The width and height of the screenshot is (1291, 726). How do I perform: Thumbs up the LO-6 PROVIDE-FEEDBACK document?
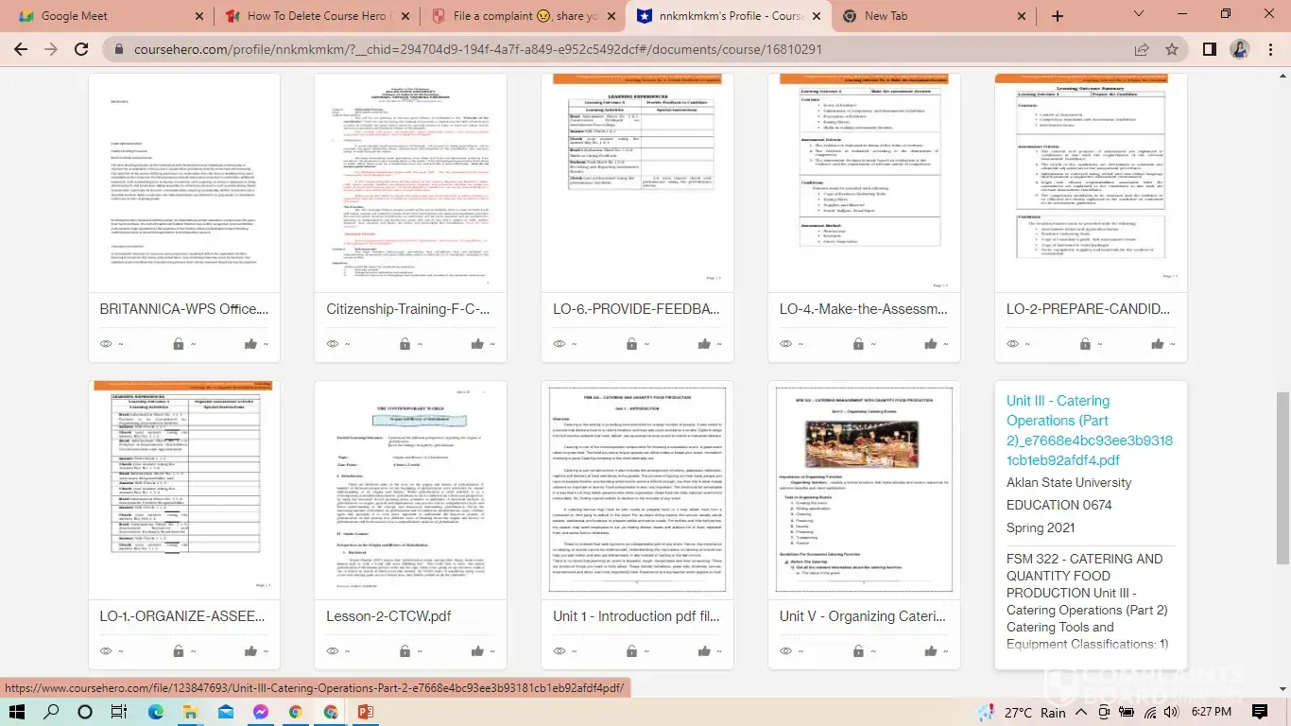coord(704,344)
